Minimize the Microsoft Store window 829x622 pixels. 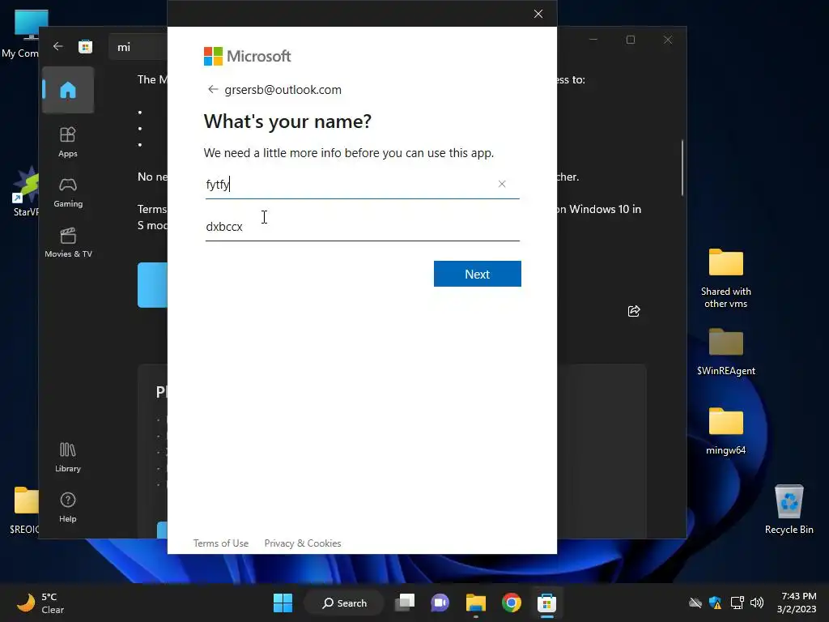click(593, 40)
